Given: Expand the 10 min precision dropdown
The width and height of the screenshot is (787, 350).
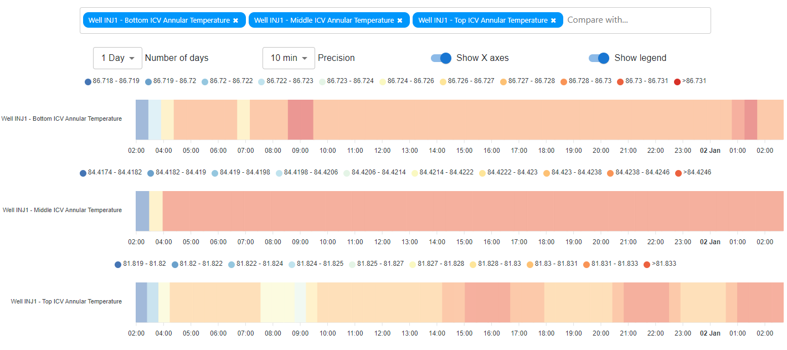Looking at the screenshot, I should coord(289,58).
